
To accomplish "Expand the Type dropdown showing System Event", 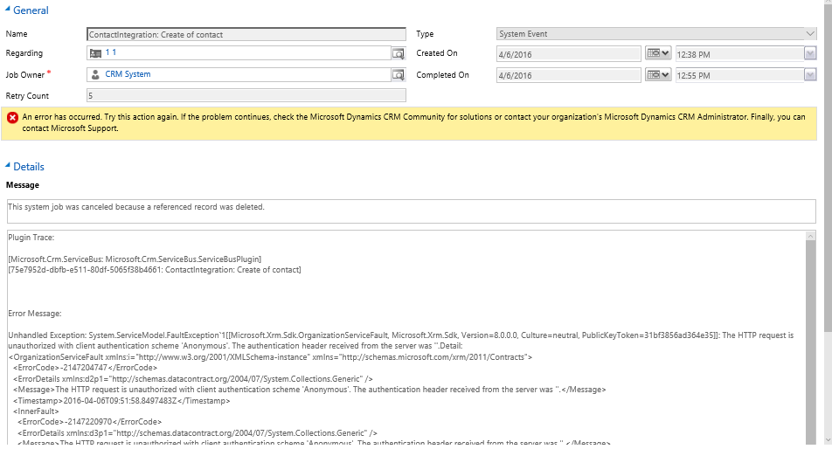I will pyautogui.click(x=810, y=34).
